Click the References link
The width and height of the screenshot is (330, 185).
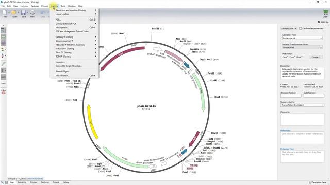(285, 131)
